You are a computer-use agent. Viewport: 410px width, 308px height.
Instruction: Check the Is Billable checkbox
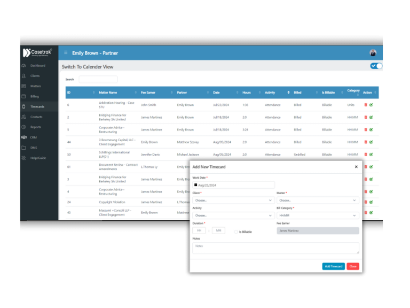(236, 232)
